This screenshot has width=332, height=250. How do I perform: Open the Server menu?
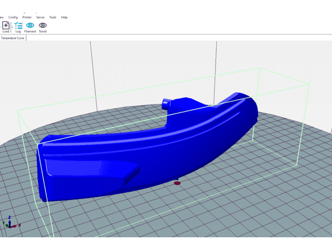pos(40,17)
